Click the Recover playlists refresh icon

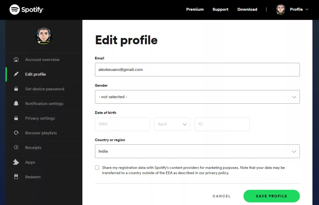[16, 133]
